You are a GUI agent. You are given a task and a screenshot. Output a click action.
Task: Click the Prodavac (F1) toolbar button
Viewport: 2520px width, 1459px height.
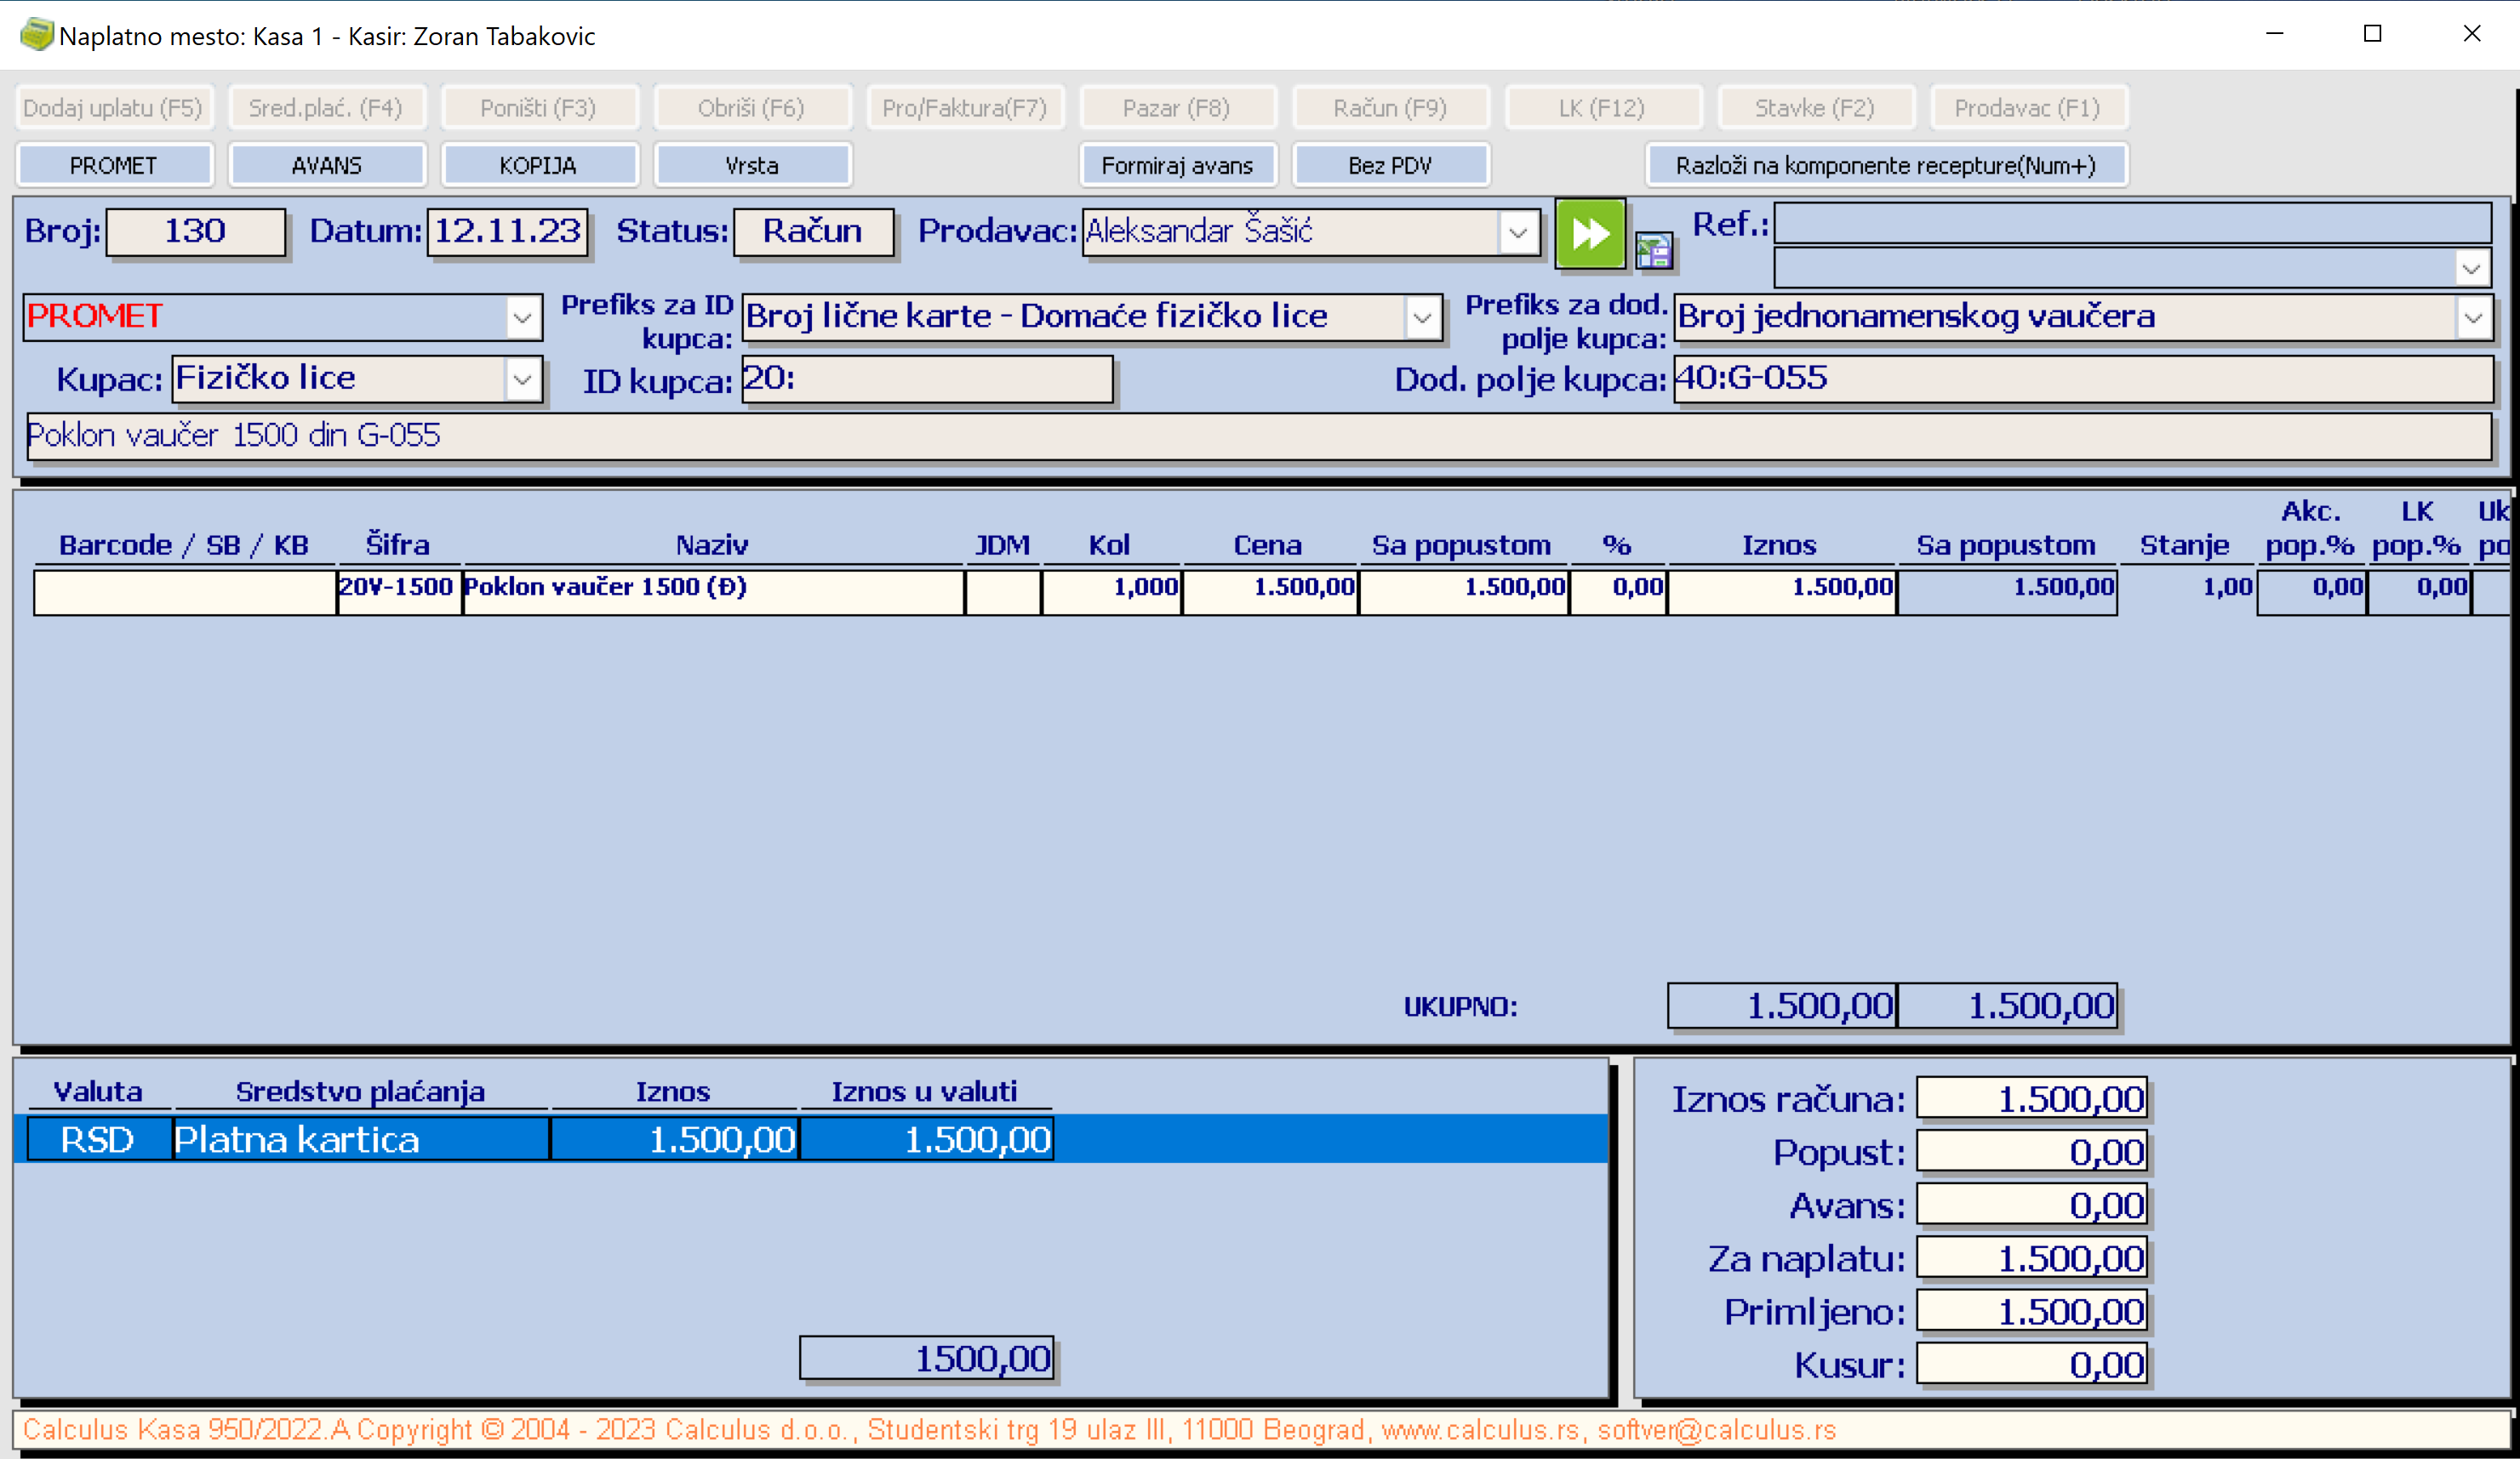pyautogui.click(x=2028, y=108)
